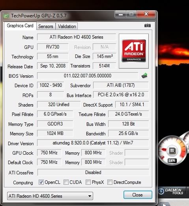Toggle the DirectCompute checkbox

point(110,182)
